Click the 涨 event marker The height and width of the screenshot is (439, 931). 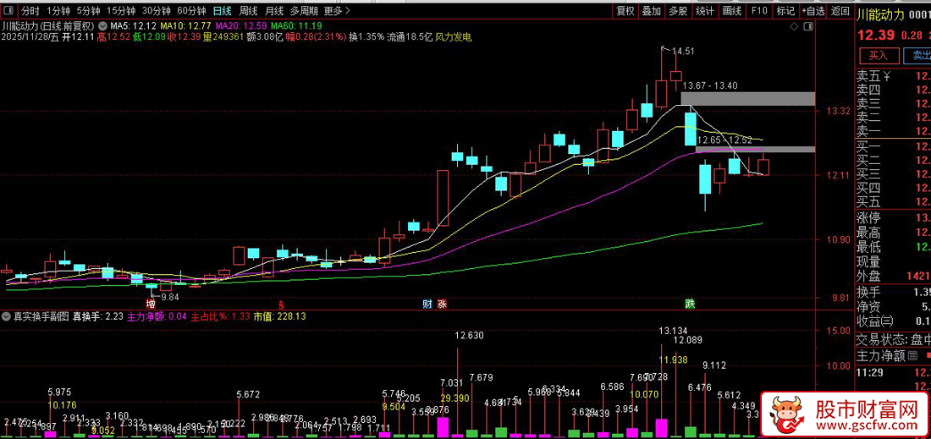442,304
